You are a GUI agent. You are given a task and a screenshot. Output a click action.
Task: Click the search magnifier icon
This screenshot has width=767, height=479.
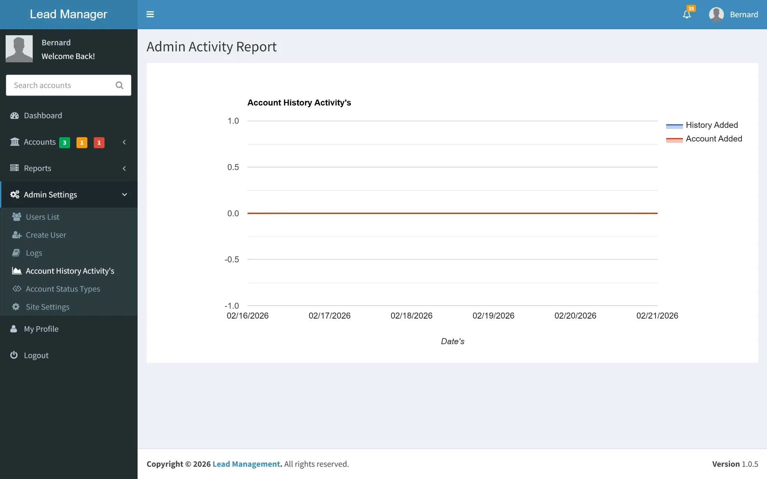[120, 85]
